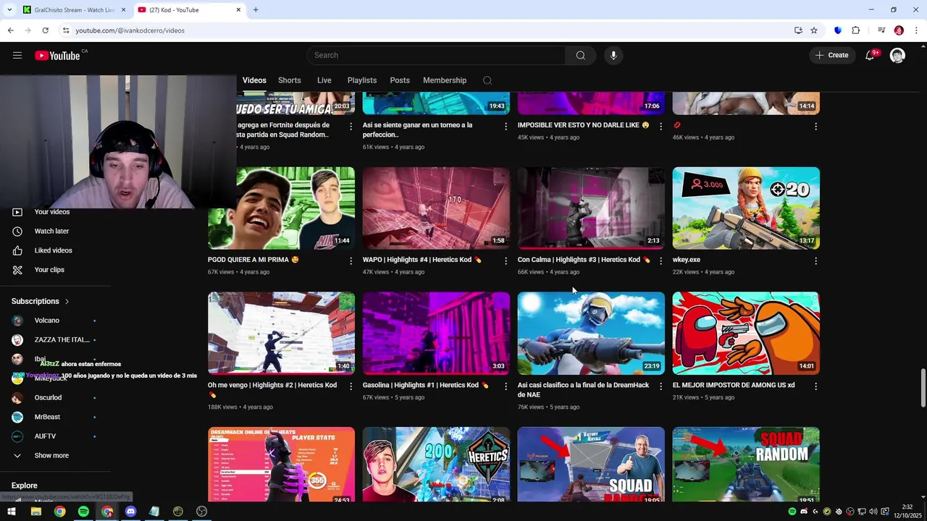Open DreamHack NAE 23:19 video thumbnail
This screenshot has height=521, width=927.
click(591, 334)
